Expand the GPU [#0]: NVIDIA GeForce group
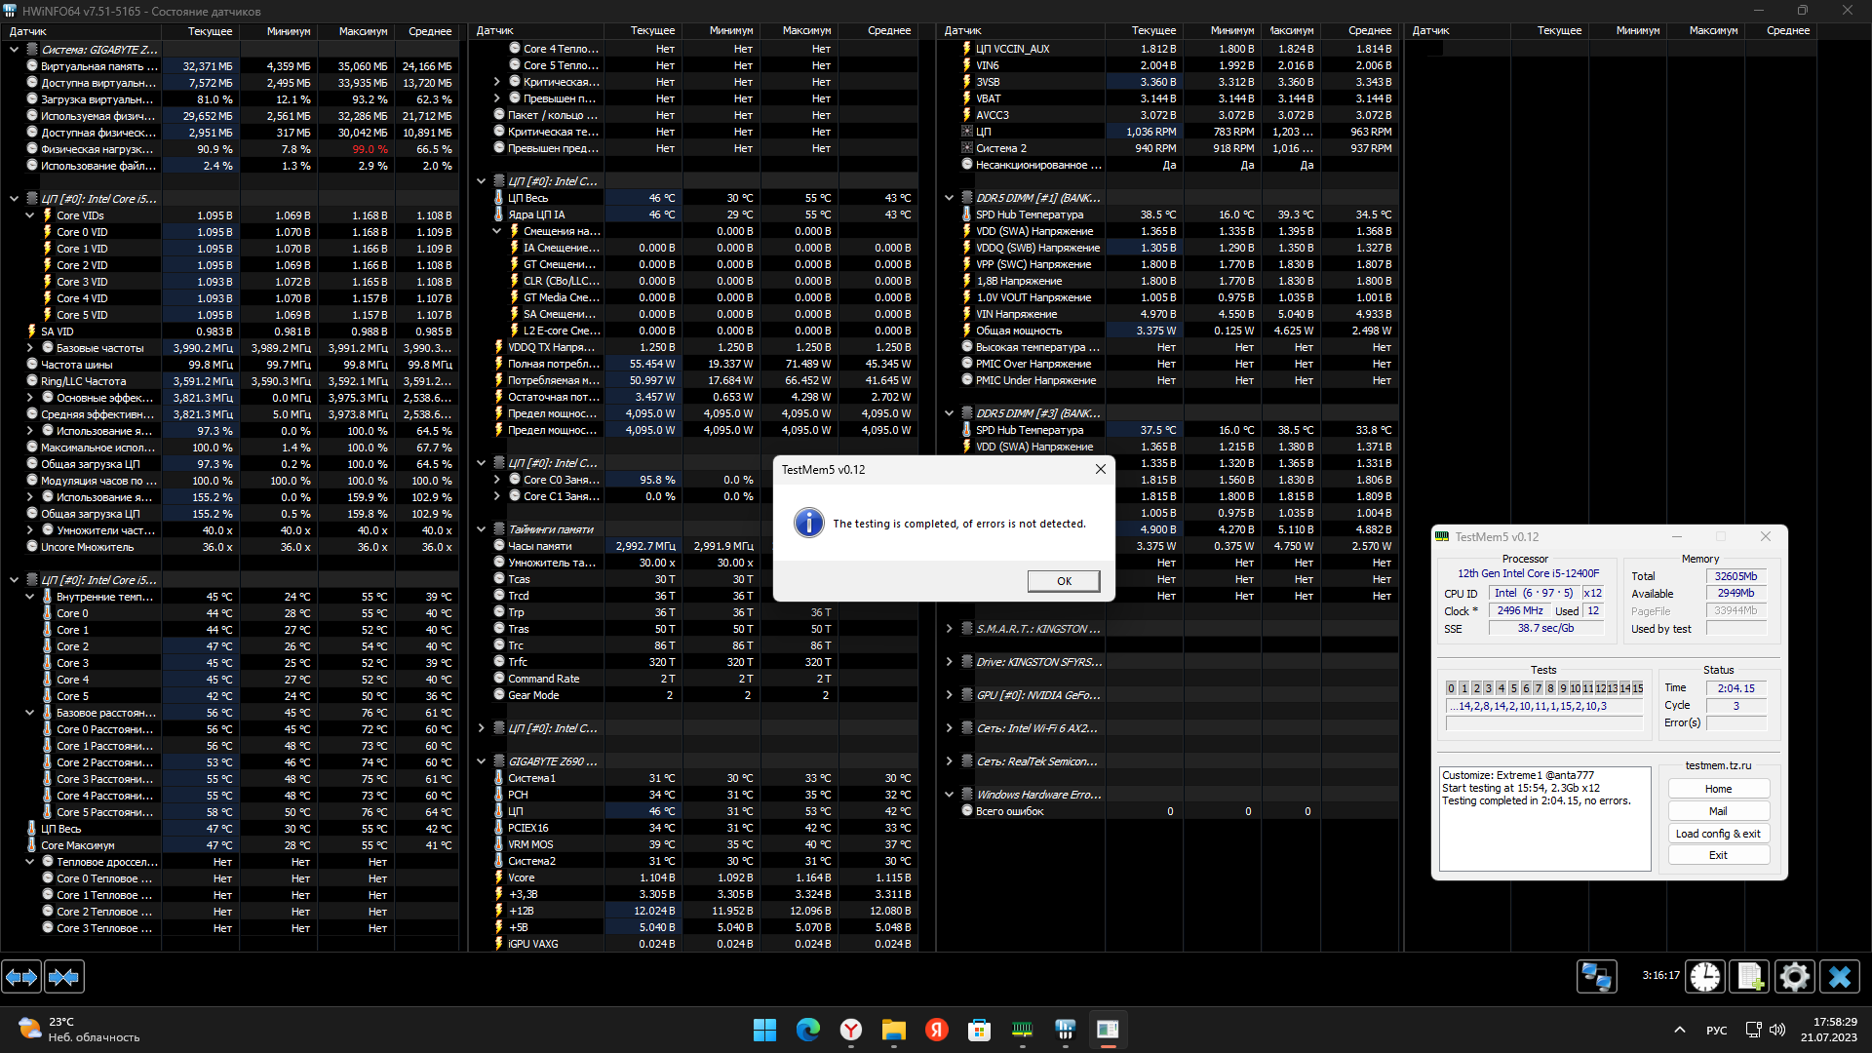 (949, 695)
